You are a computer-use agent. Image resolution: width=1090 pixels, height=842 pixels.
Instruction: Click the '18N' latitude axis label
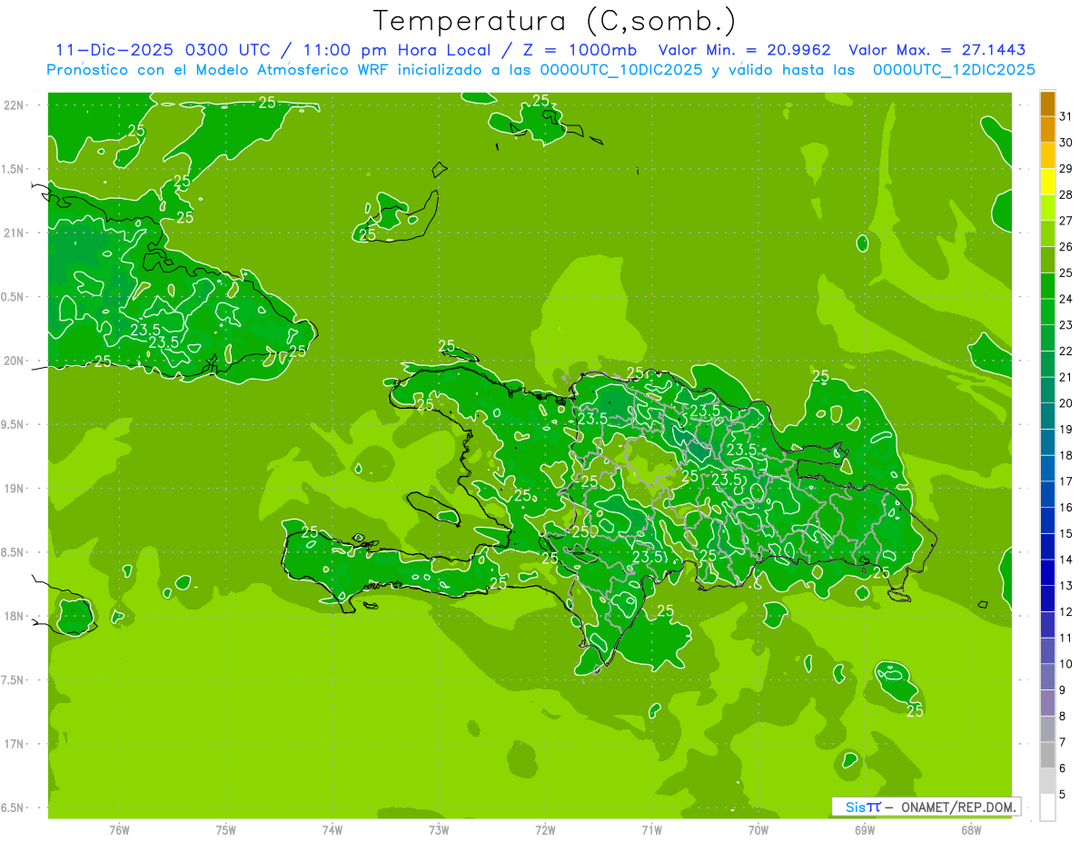coord(15,616)
